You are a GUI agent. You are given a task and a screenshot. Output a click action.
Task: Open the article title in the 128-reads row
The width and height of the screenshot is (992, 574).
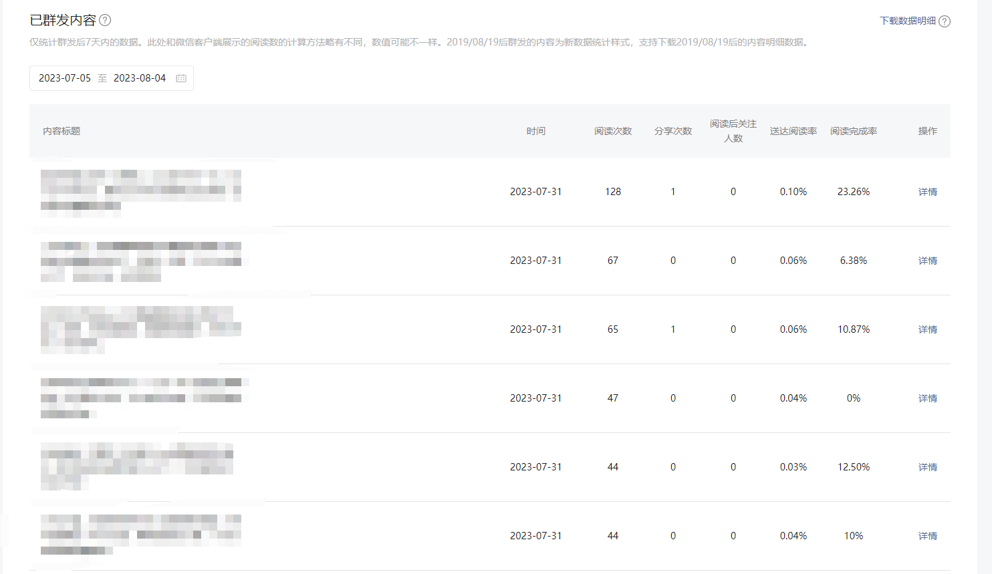click(x=140, y=190)
